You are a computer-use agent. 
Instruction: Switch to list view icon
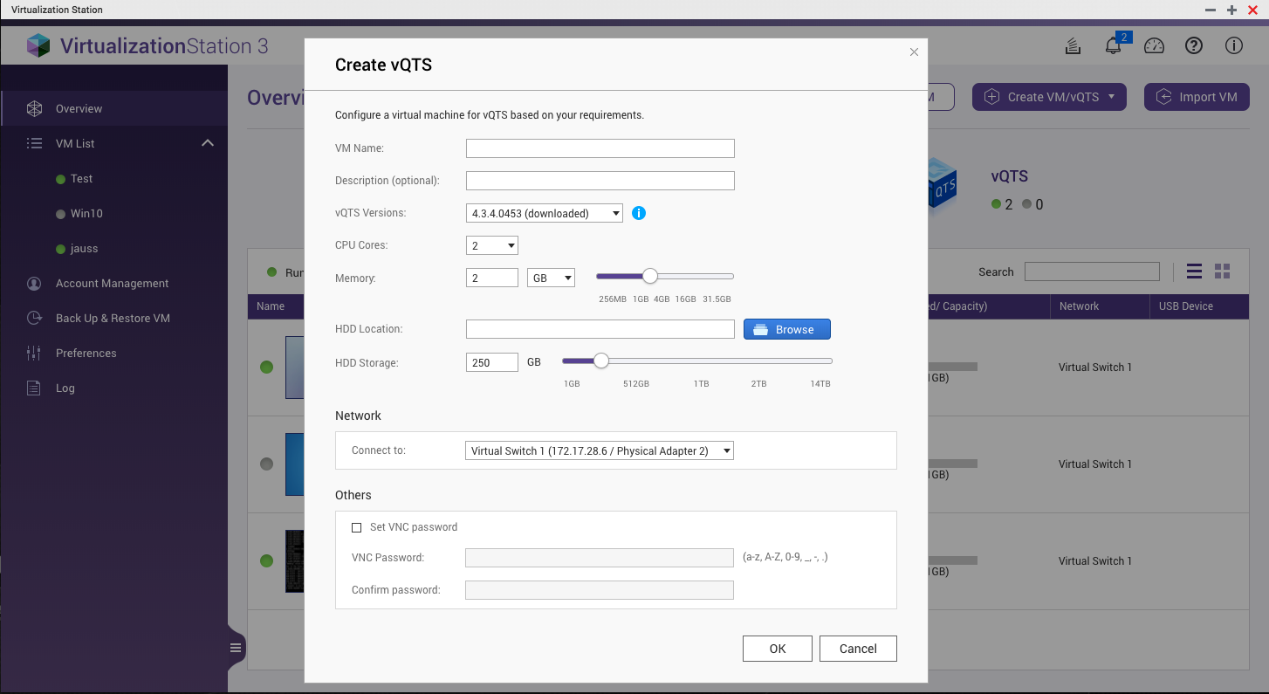pos(1195,271)
